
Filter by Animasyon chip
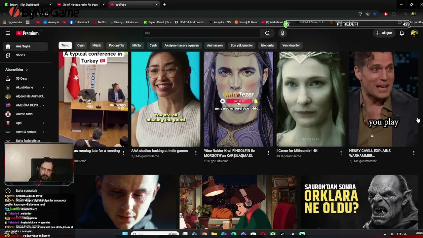pos(215,45)
